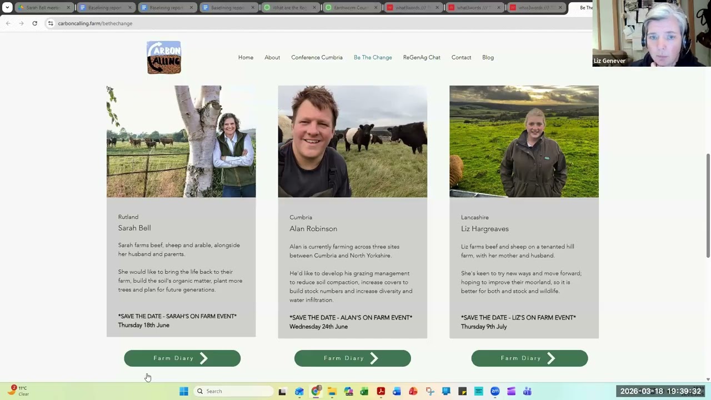The height and width of the screenshot is (400, 711).
Task: Open Word from the taskbar
Action: click(x=397, y=391)
